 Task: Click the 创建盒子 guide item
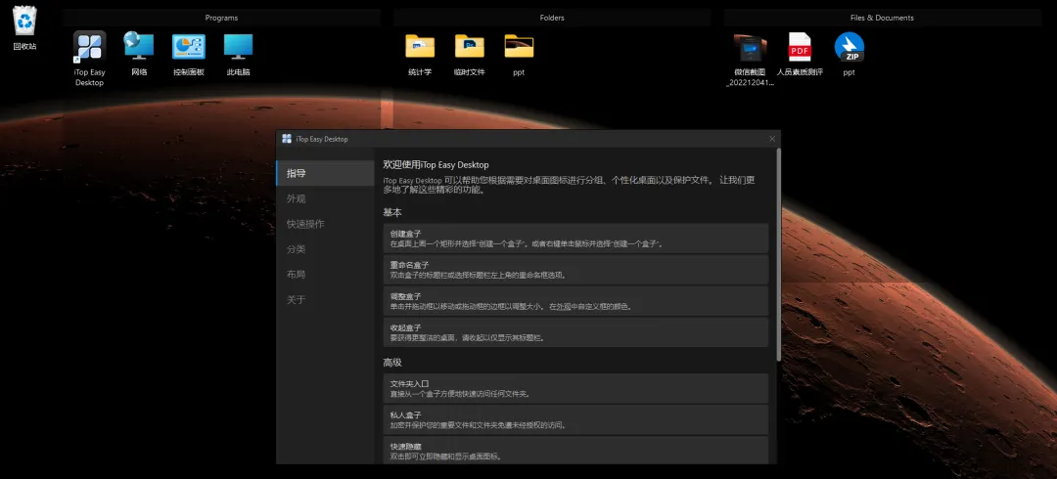point(575,239)
